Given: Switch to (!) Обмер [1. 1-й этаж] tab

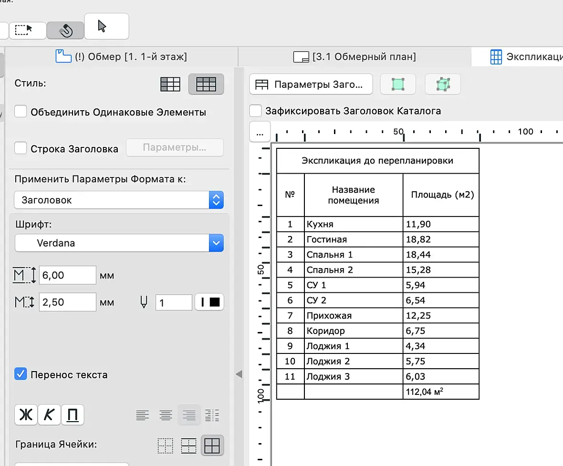Looking at the screenshot, I should tap(121, 57).
